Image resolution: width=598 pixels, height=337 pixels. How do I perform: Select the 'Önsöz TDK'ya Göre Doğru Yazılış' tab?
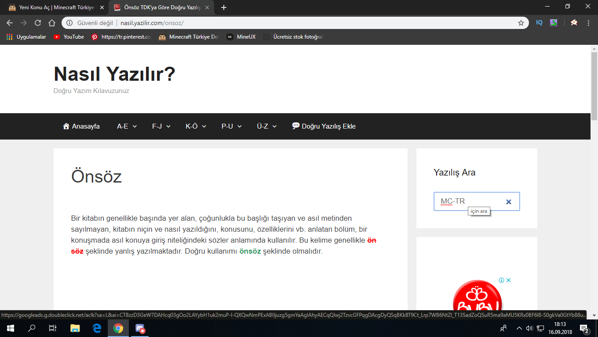tap(161, 7)
